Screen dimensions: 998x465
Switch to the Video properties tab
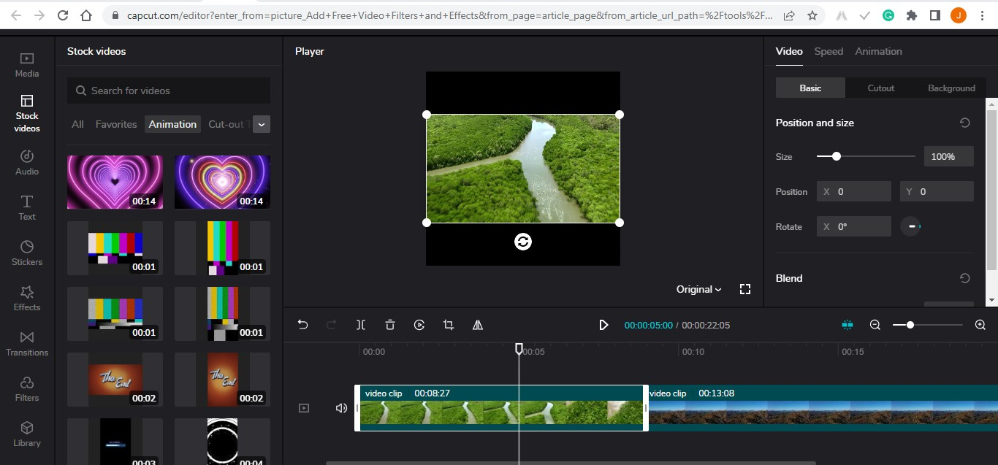[x=789, y=51]
